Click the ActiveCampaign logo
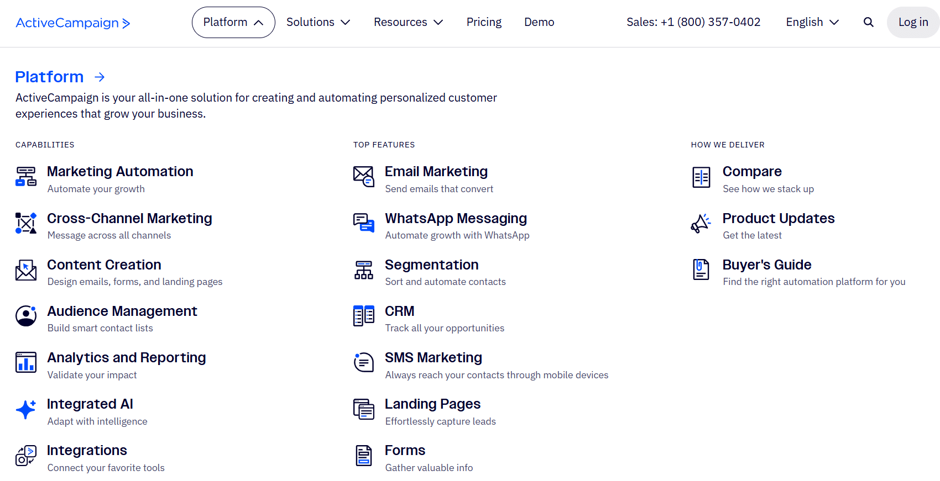The width and height of the screenshot is (940, 481). coord(73,23)
